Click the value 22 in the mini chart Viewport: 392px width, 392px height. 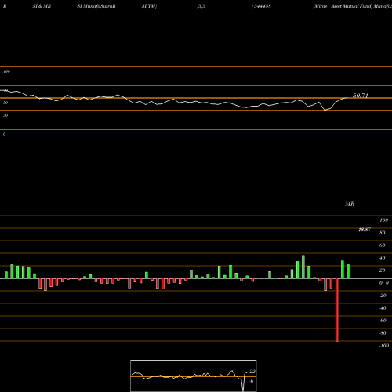252,372
